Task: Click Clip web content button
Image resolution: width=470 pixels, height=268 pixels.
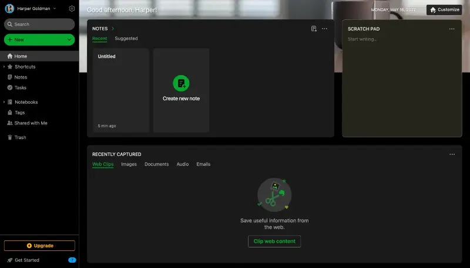Action: pos(274,242)
